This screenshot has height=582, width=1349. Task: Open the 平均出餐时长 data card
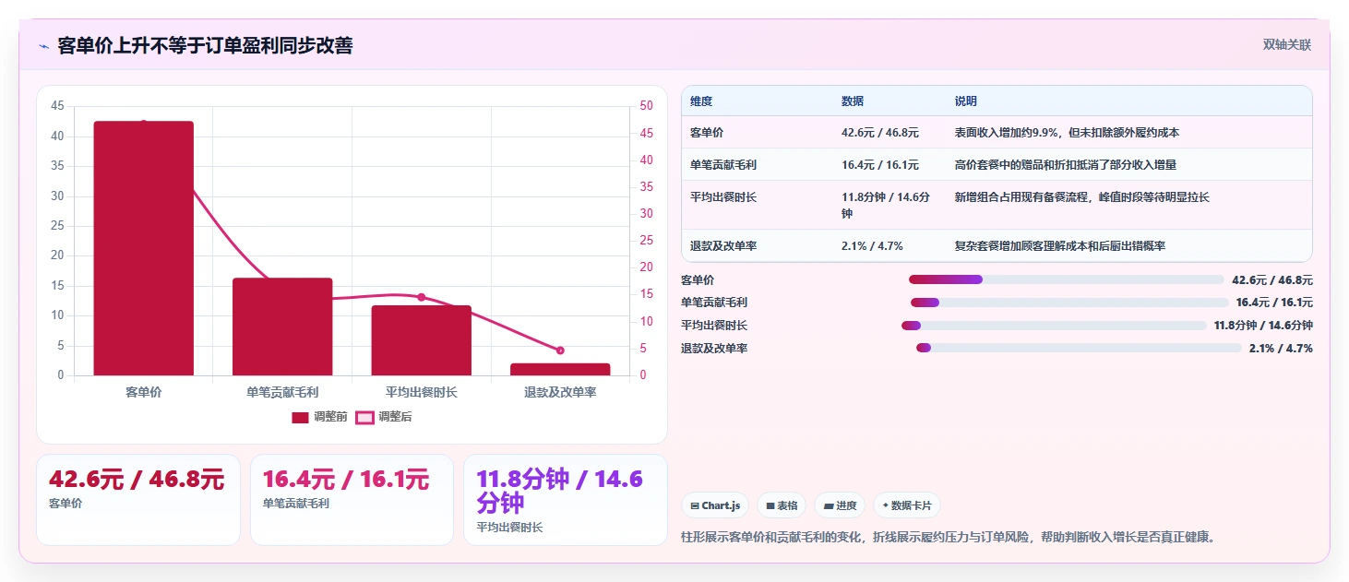(565, 499)
